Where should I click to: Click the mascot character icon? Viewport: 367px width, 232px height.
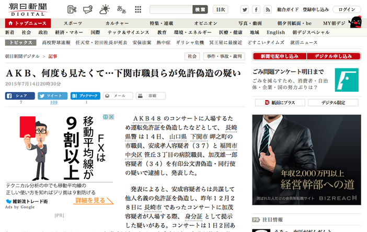click(x=355, y=22)
